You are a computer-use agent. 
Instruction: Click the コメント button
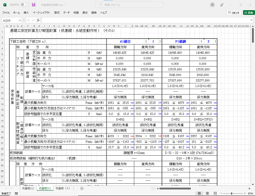(234, 12)
